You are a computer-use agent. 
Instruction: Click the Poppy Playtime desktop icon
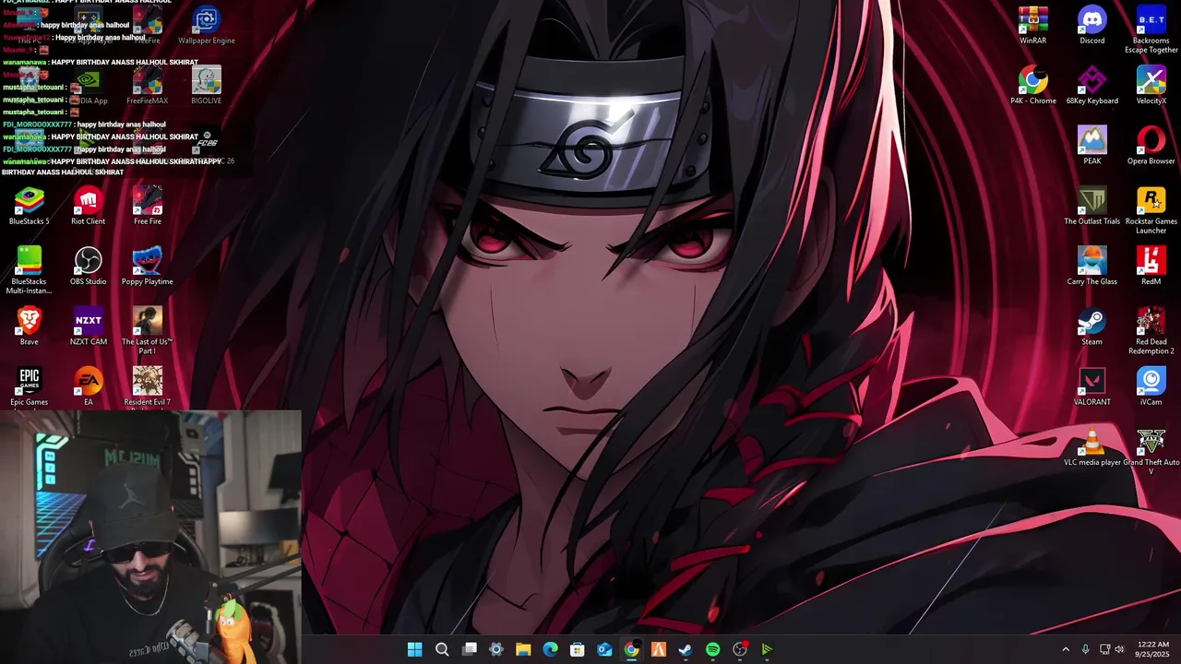coord(147,267)
